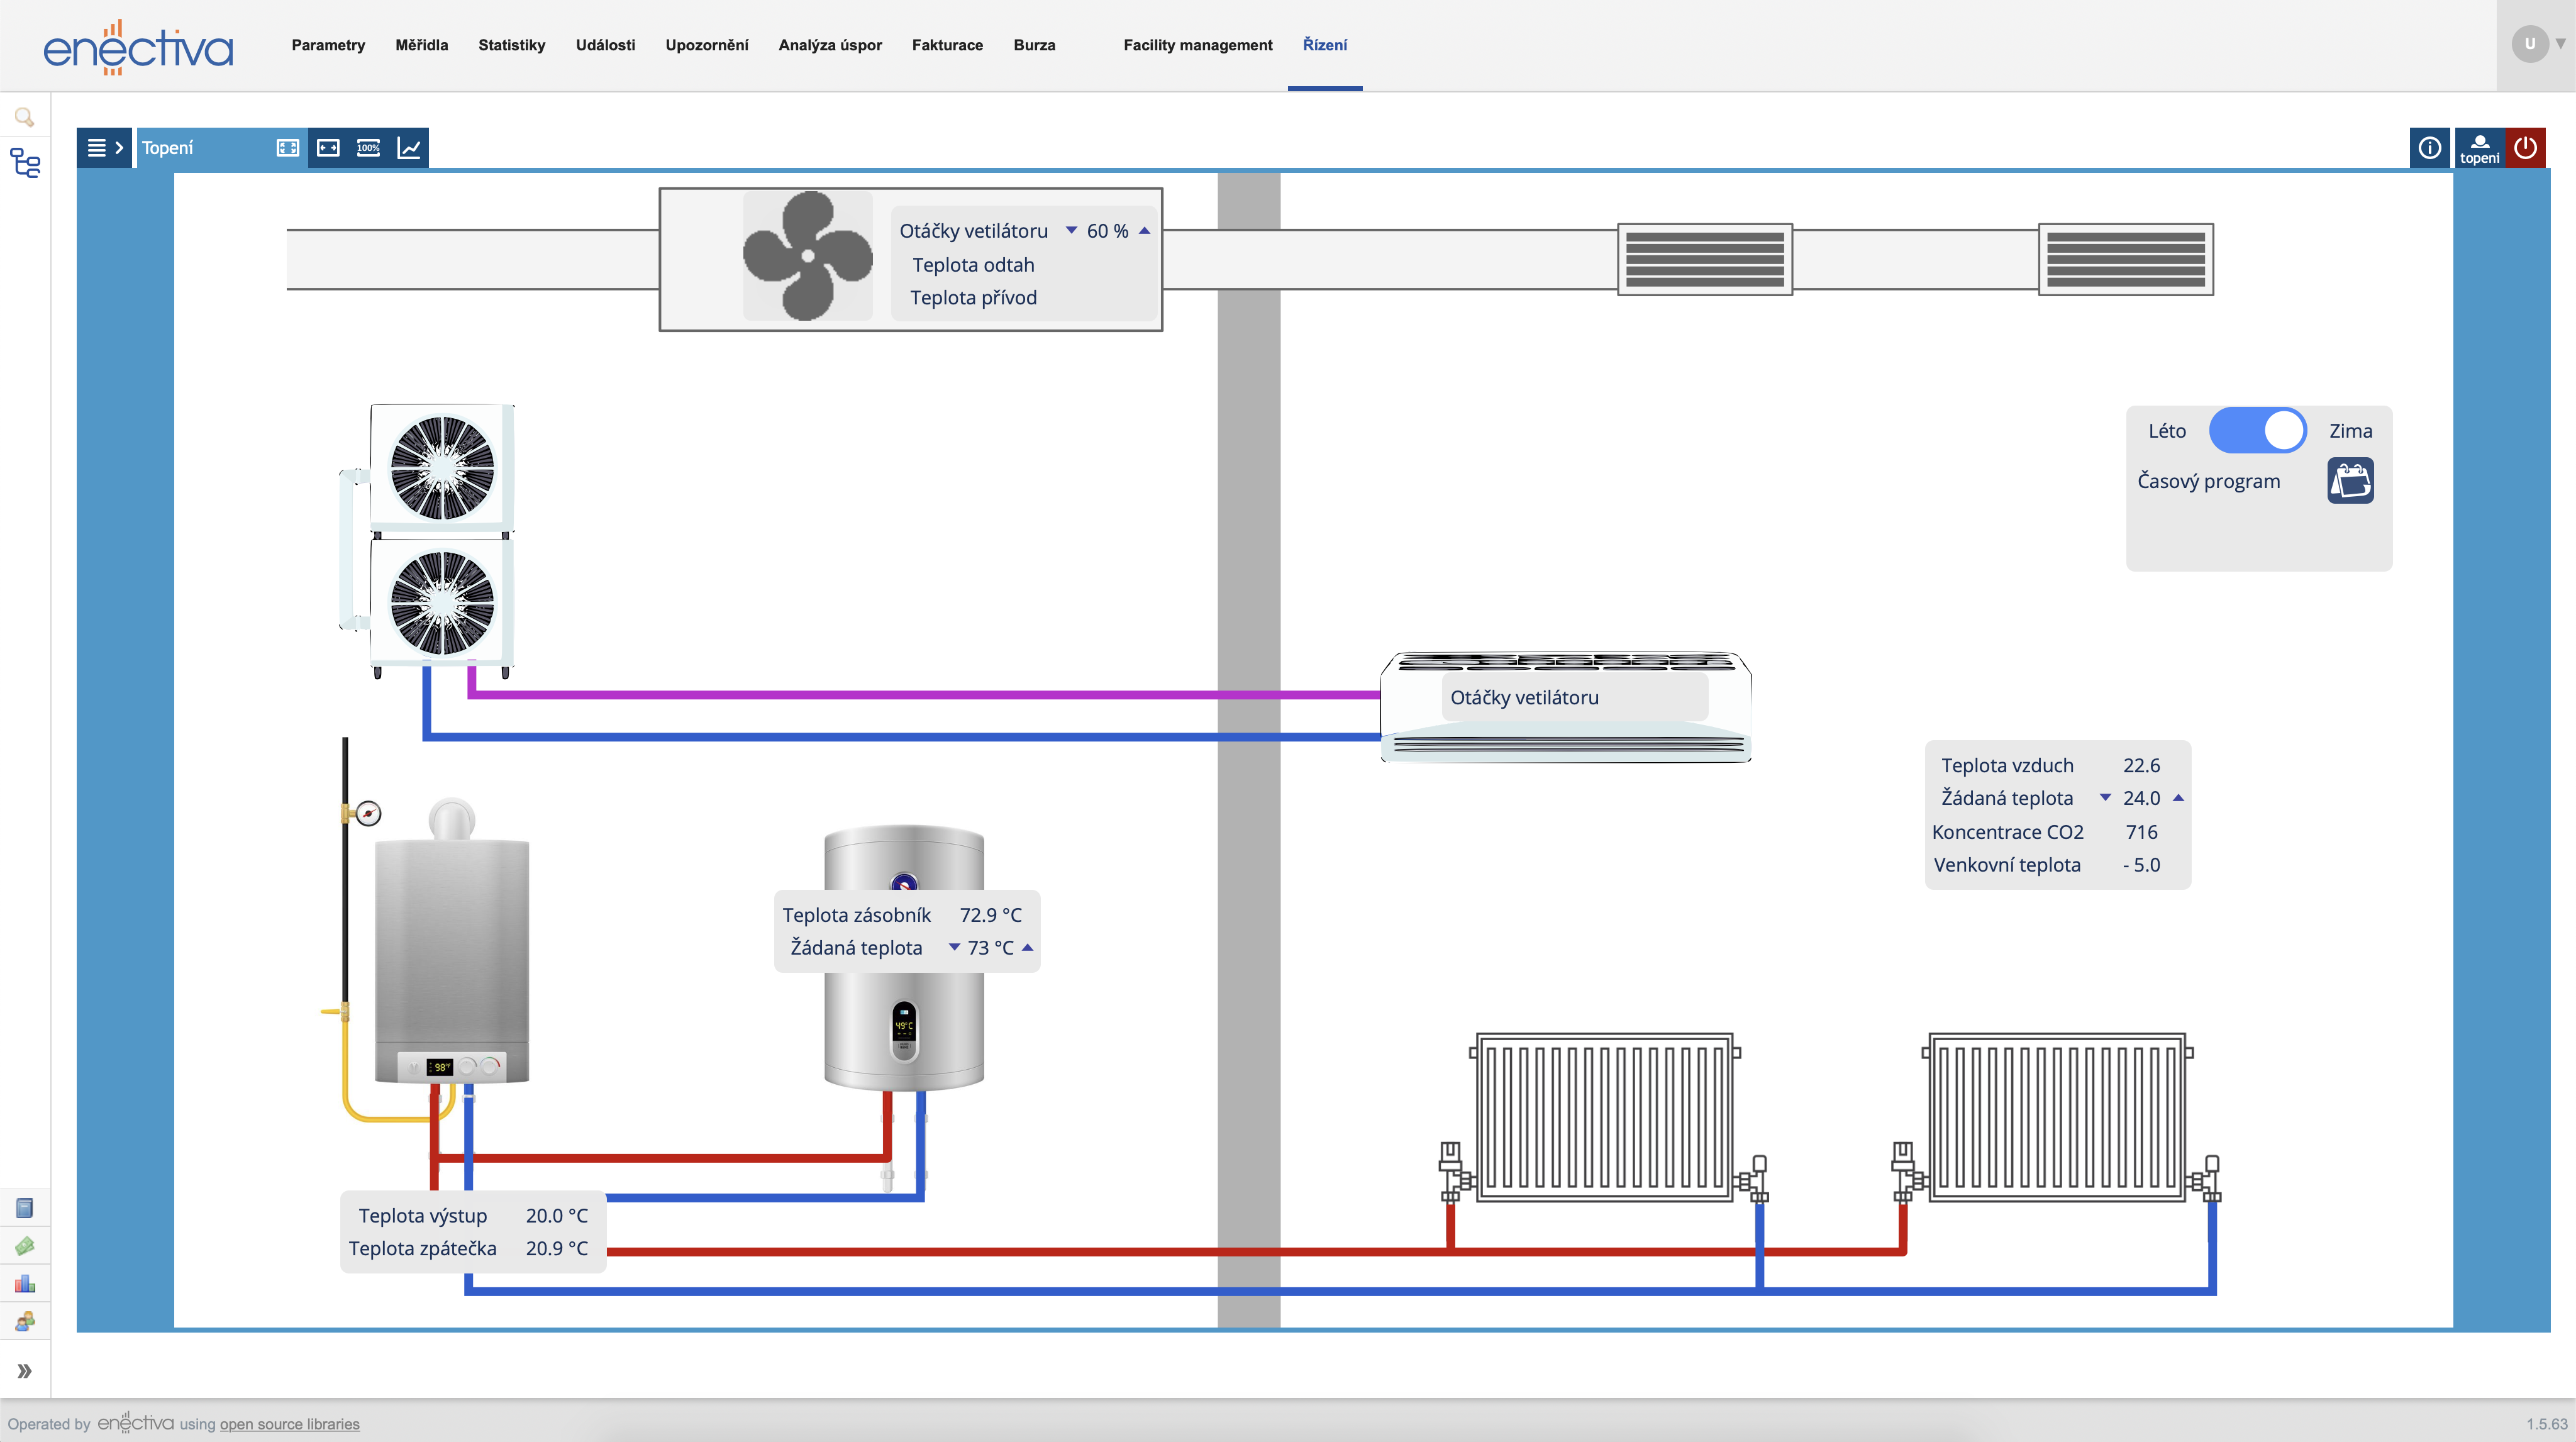Click the 100% zoom reset icon

pos(368,148)
